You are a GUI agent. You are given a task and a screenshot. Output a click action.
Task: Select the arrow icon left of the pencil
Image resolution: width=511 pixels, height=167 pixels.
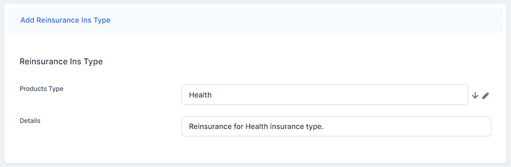(475, 95)
